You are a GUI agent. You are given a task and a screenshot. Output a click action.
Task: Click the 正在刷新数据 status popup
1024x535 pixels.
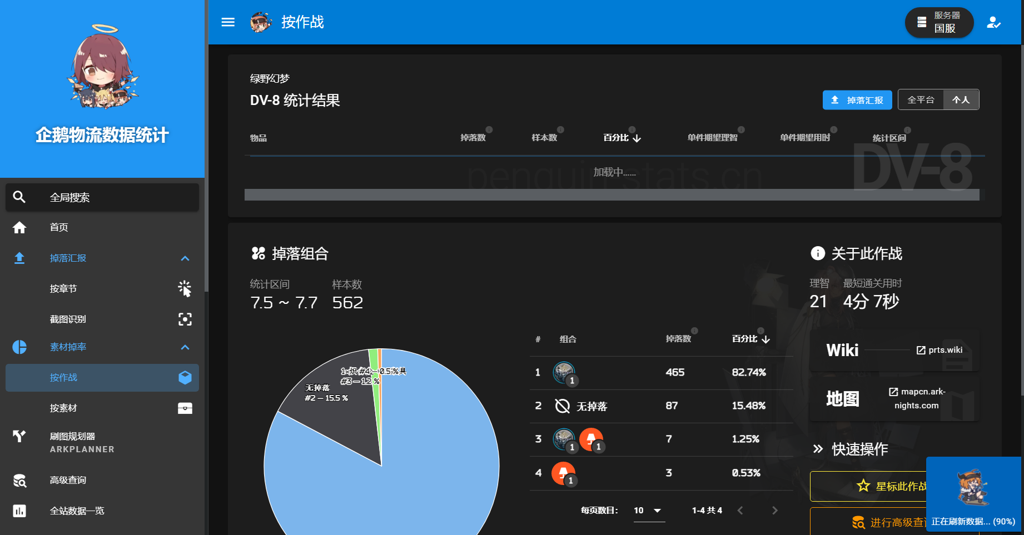point(973,494)
